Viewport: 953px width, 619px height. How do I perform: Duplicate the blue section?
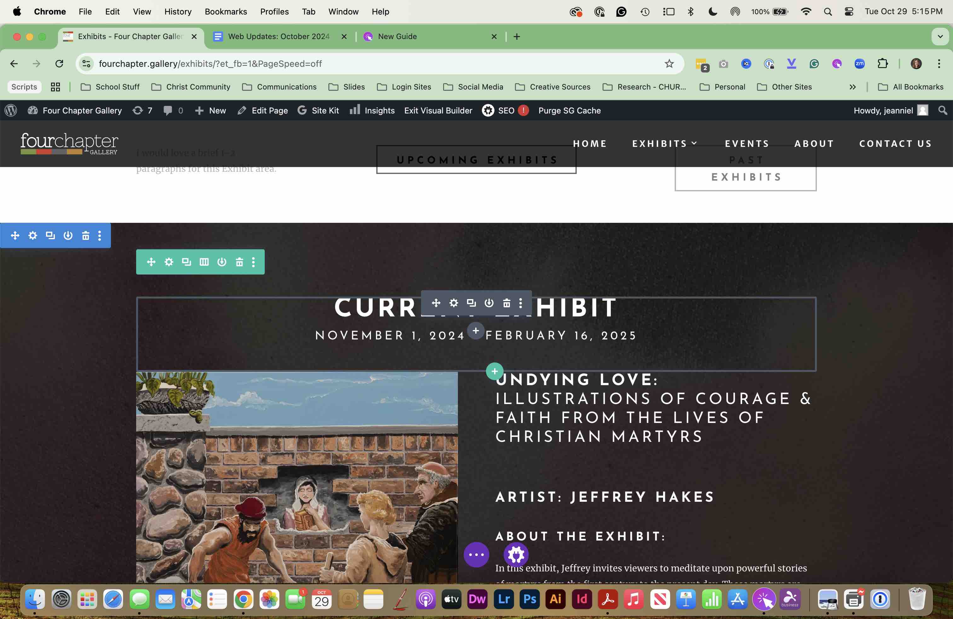tap(50, 235)
